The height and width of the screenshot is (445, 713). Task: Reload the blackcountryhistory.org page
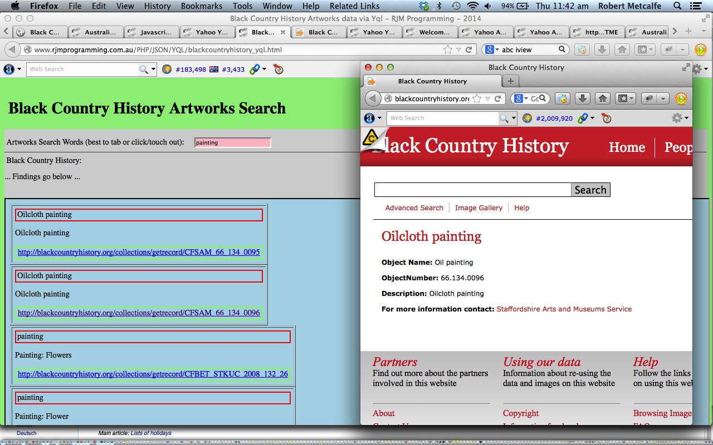point(497,98)
